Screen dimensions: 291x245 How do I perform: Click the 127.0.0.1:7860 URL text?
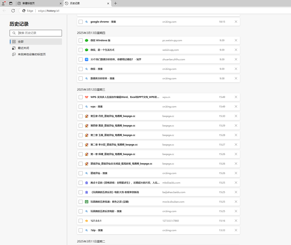point(171,221)
